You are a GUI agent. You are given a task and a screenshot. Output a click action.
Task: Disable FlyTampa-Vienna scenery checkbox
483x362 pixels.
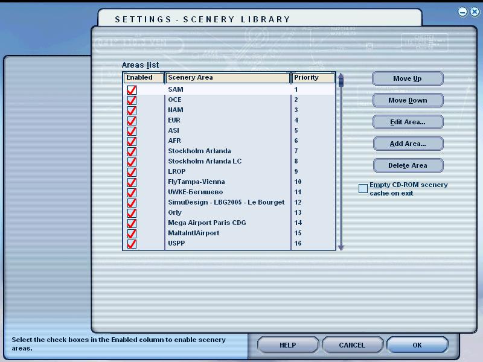pyautogui.click(x=132, y=182)
